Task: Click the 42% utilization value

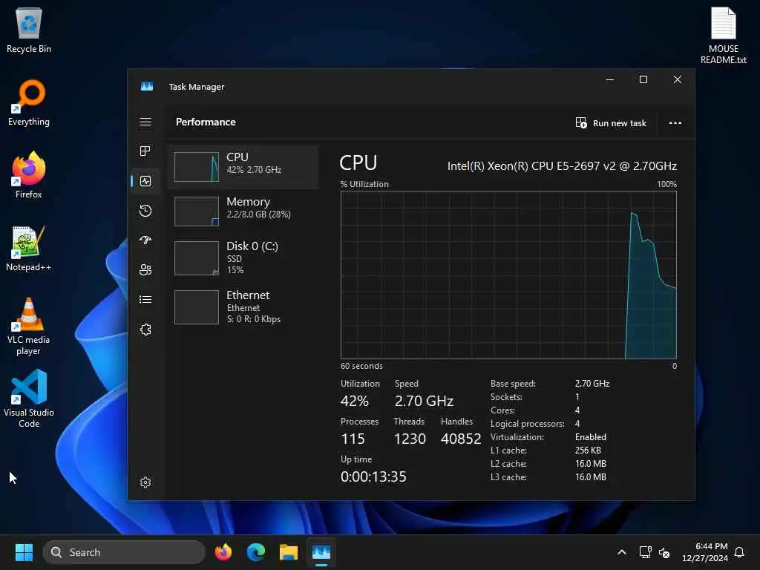Action: (x=354, y=401)
